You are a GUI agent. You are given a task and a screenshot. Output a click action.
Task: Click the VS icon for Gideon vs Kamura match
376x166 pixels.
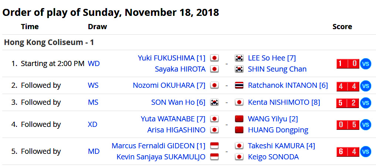(x=365, y=152)
